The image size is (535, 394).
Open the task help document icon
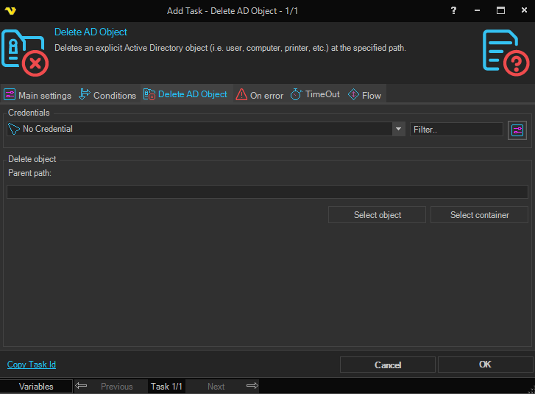tap(506, 52)
